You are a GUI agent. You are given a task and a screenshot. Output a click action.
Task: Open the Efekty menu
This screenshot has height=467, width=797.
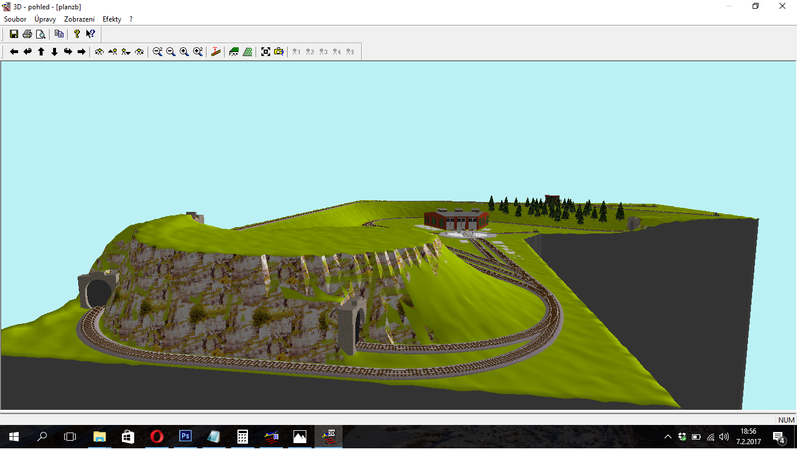[x=112, y=19]
